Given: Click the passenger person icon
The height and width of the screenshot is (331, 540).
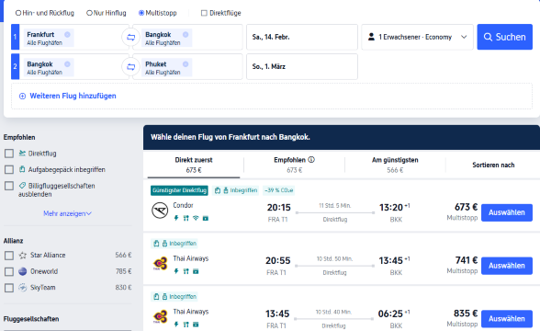Looking at the screenshot, I should pos(371,37).
